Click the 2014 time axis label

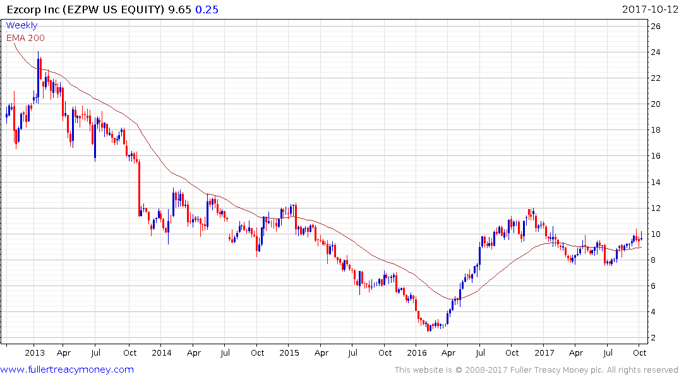tap(162, 352)
